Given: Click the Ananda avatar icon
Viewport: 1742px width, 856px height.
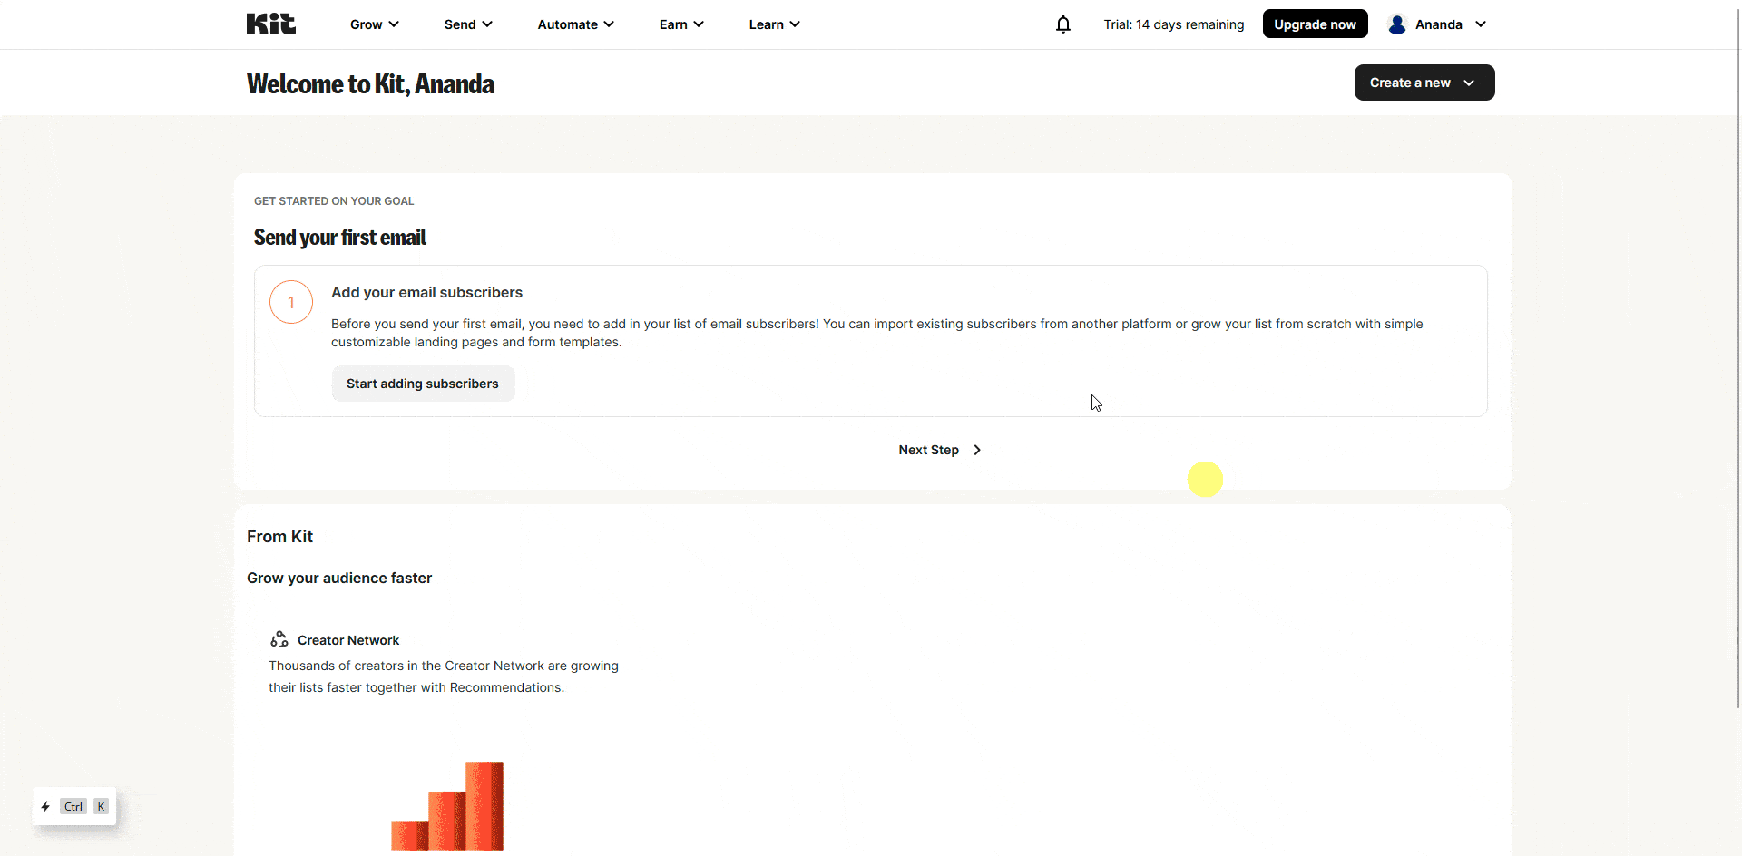Looking at the screenshot, I should pos(1397,24).
